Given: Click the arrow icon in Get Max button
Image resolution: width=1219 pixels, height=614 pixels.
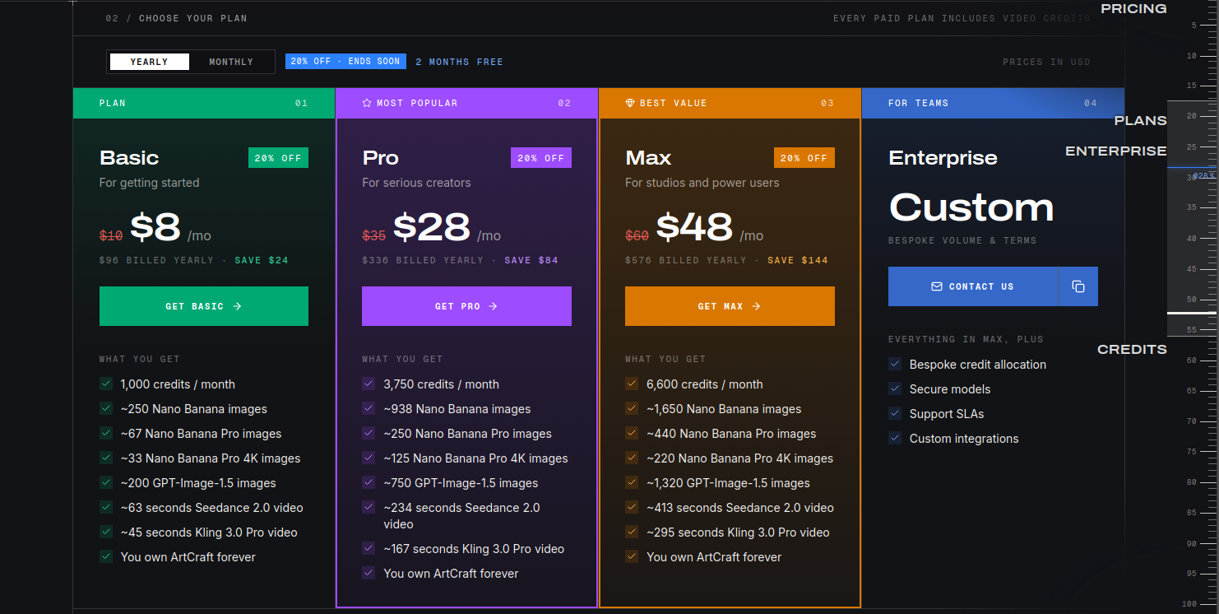Looking at the screenshot, I should [x=756, y=306].
